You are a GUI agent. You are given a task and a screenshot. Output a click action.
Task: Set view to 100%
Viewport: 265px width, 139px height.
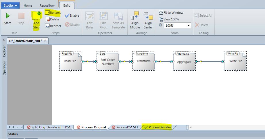(169, 19)
